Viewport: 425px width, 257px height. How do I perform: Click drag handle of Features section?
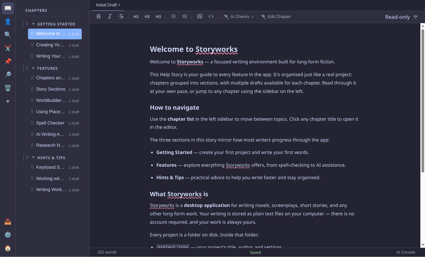(x=27, y=68)
